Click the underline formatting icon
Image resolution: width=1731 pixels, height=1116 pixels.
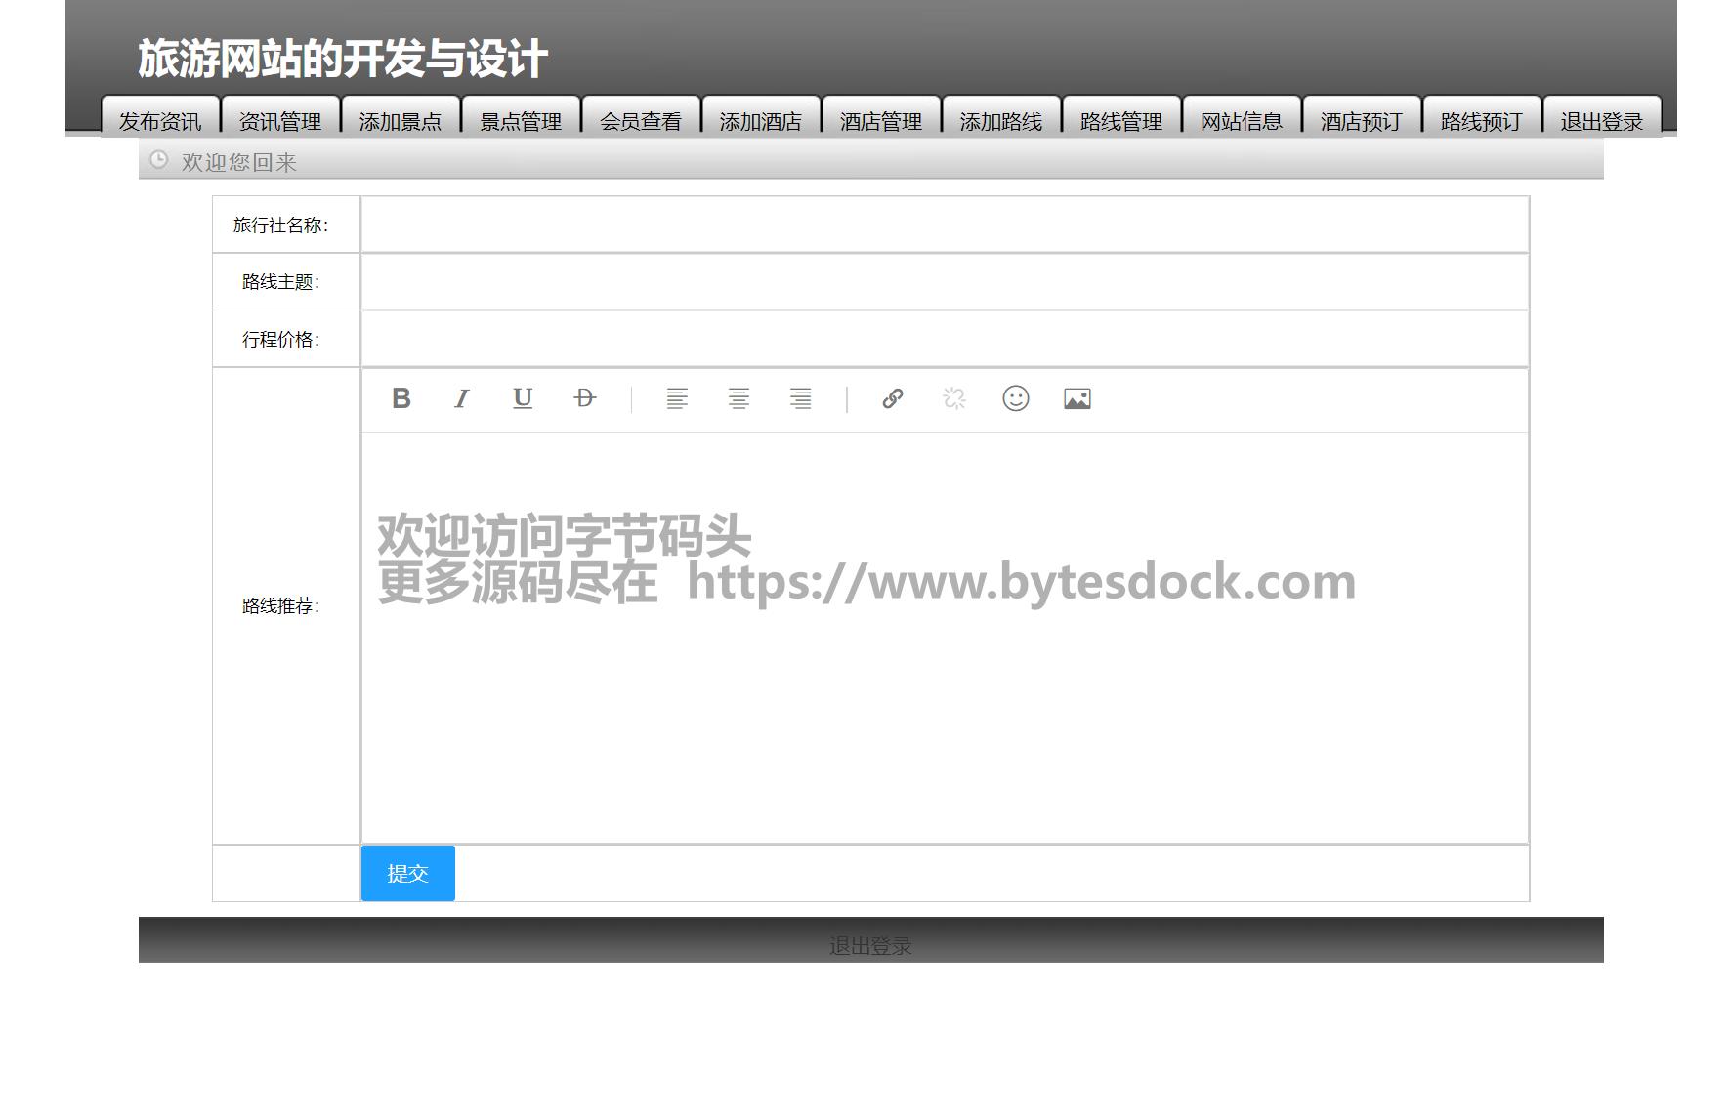[523, 398]
